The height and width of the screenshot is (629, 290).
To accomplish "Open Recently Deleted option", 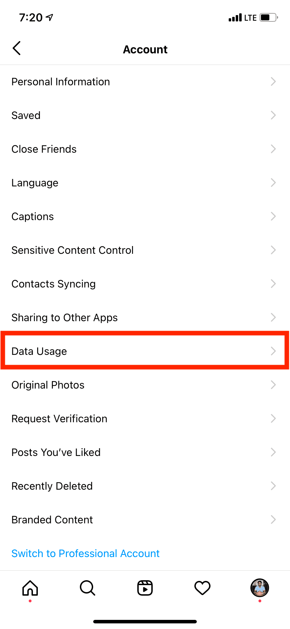I will click(x=52, y=486).
